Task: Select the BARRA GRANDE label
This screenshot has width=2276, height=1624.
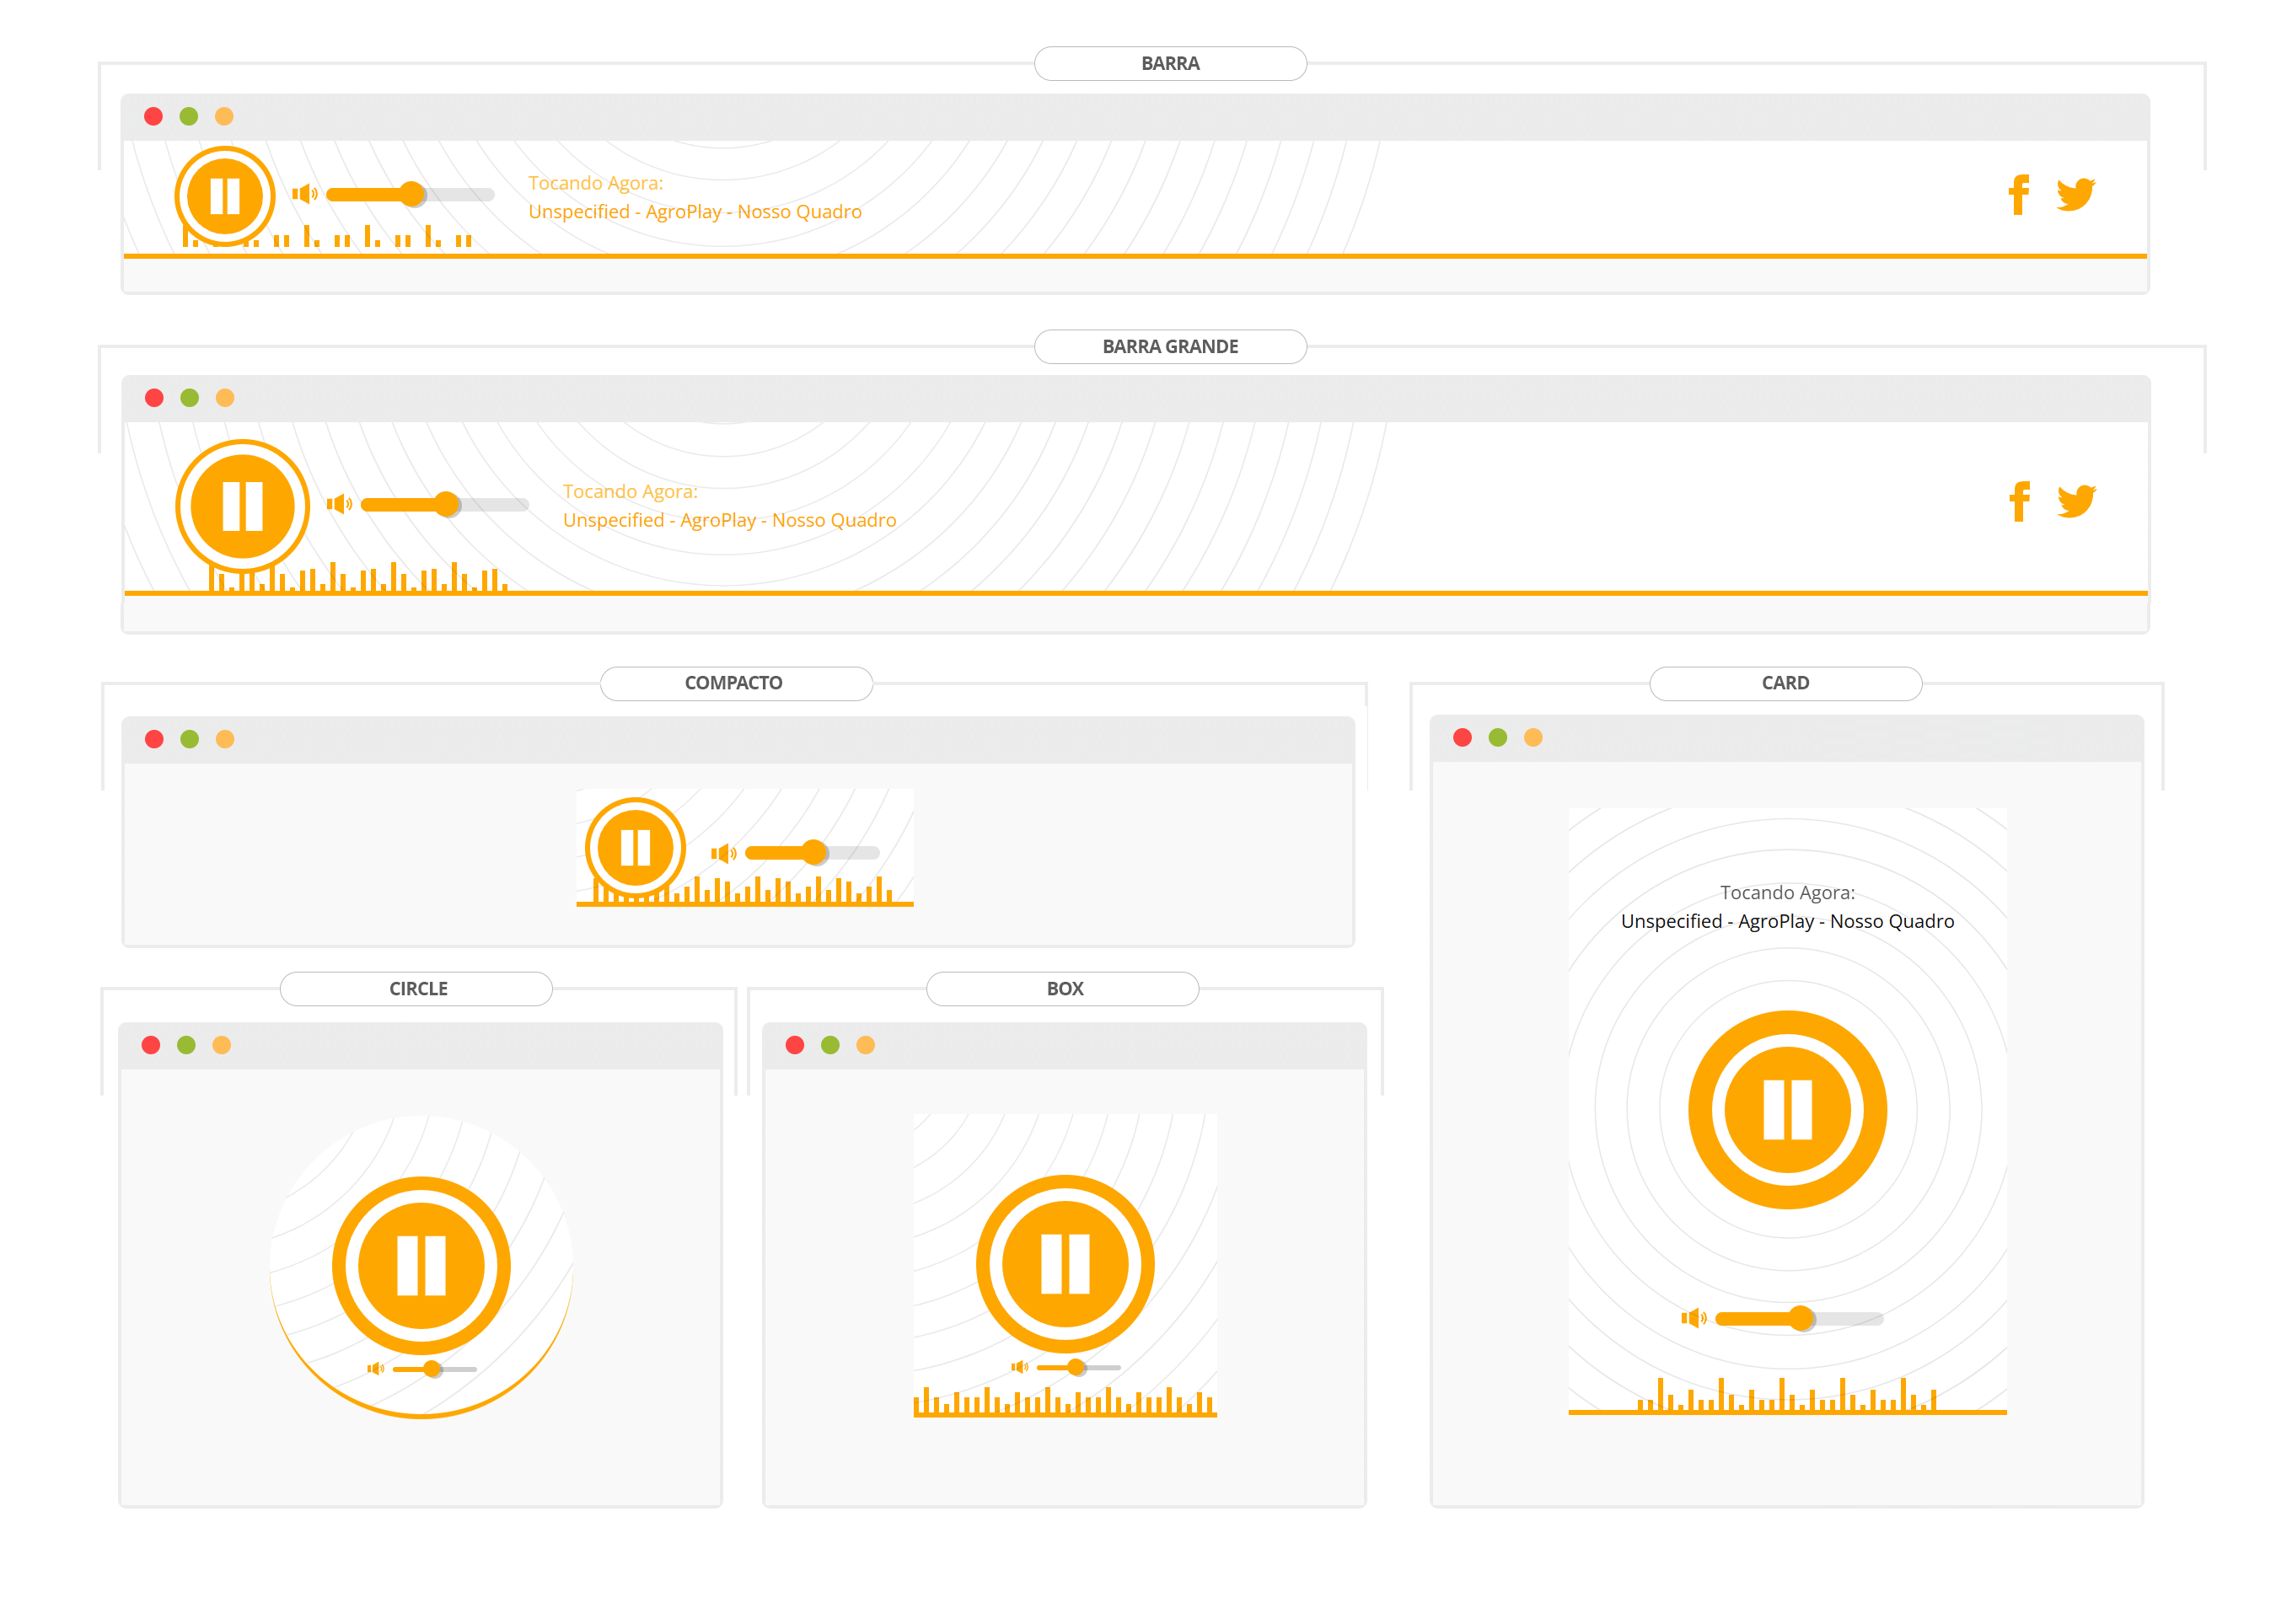Action: 1170,347
